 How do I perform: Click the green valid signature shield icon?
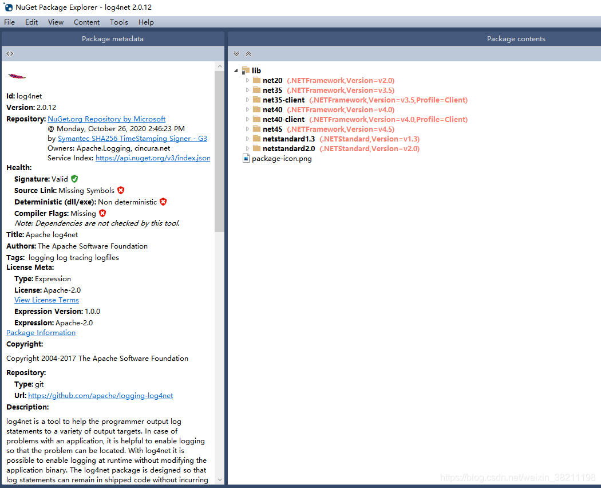[74, 179]
